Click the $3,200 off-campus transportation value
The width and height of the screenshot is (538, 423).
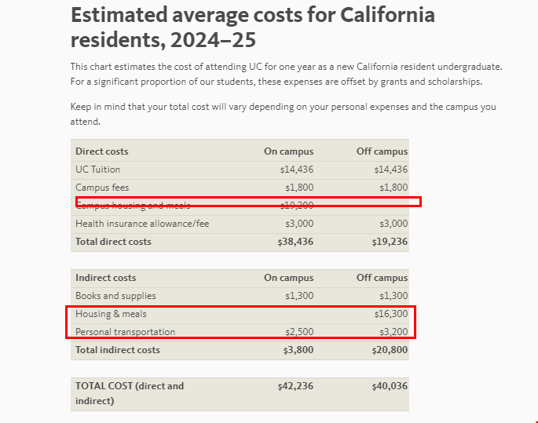pyautogui.click(x=393, y=332)
